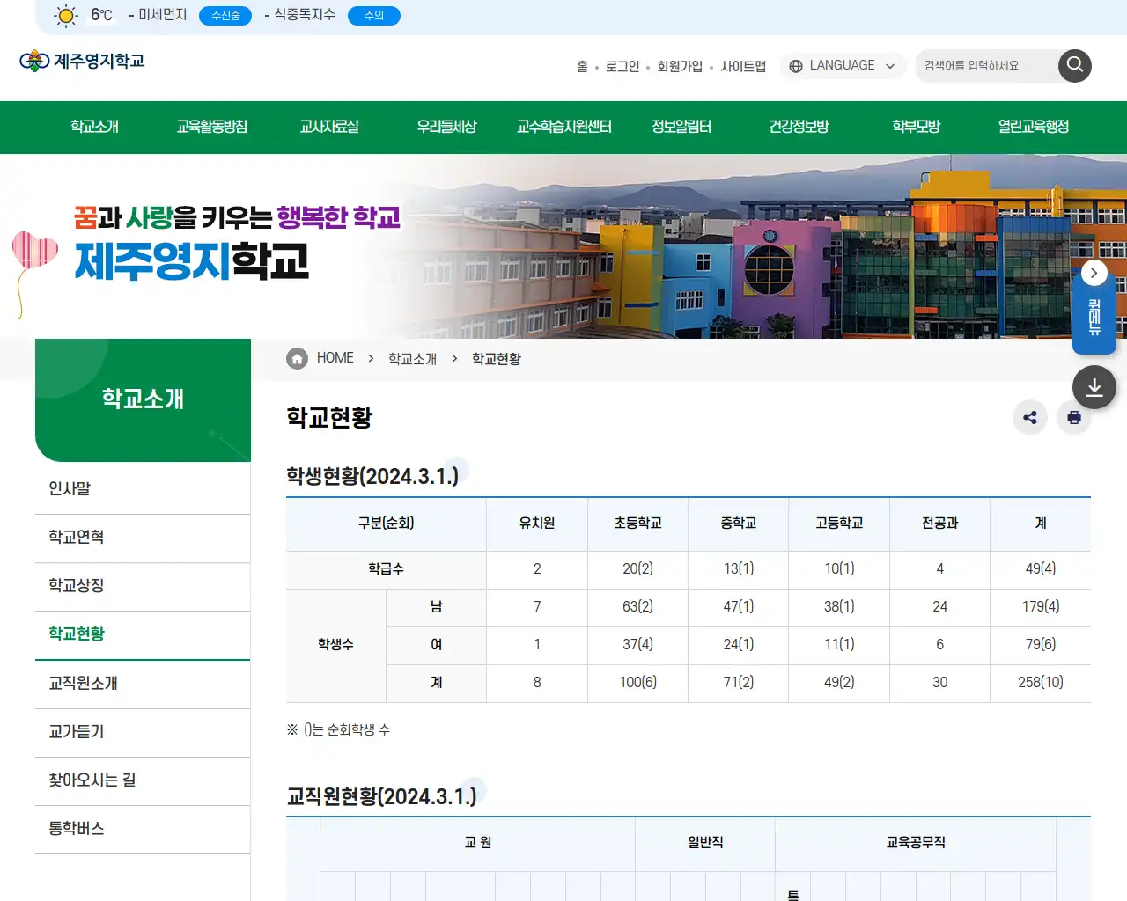Open 찾아오시는 길 in the sidebar

(x=143, y=780)
